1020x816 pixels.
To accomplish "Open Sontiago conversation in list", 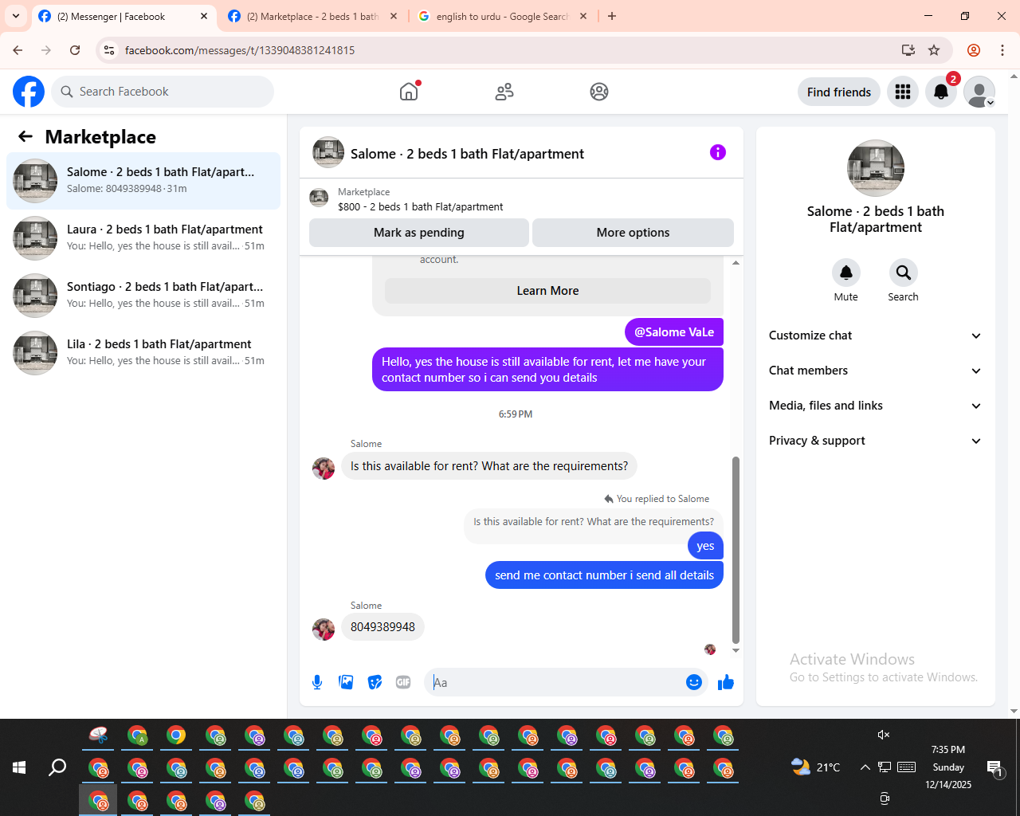I will click(x=143, y=296).
